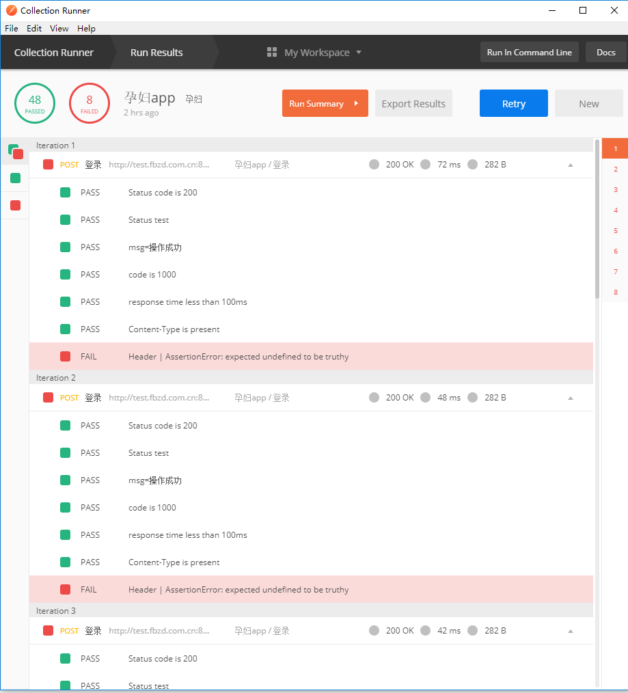Click red status square of Iteration 1 POST request
Screen dimensions: 628x693
pos(48,165)
